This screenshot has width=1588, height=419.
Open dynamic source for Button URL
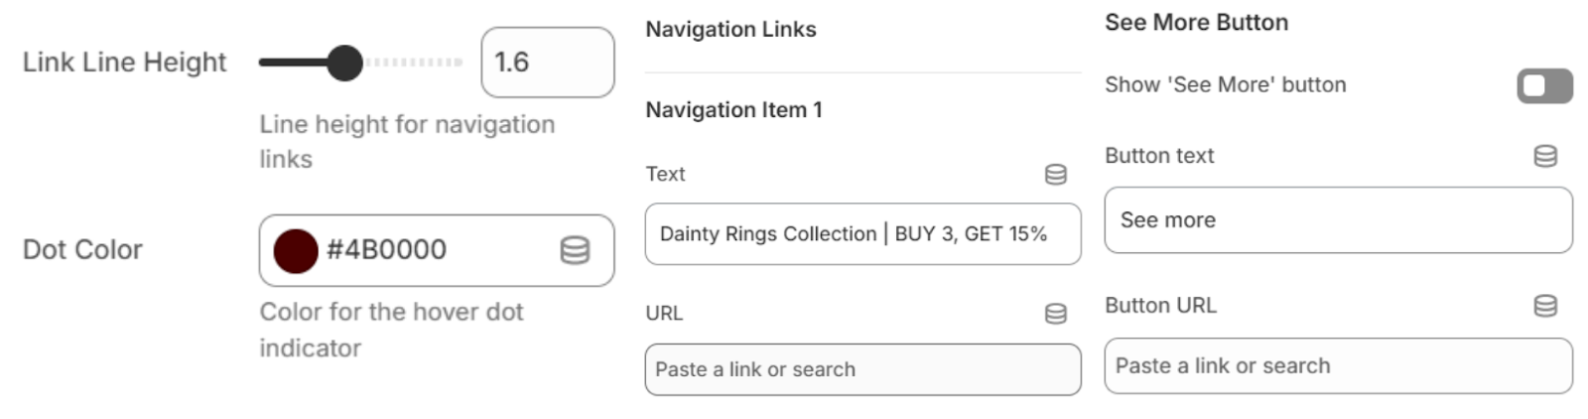point(1544,306)
